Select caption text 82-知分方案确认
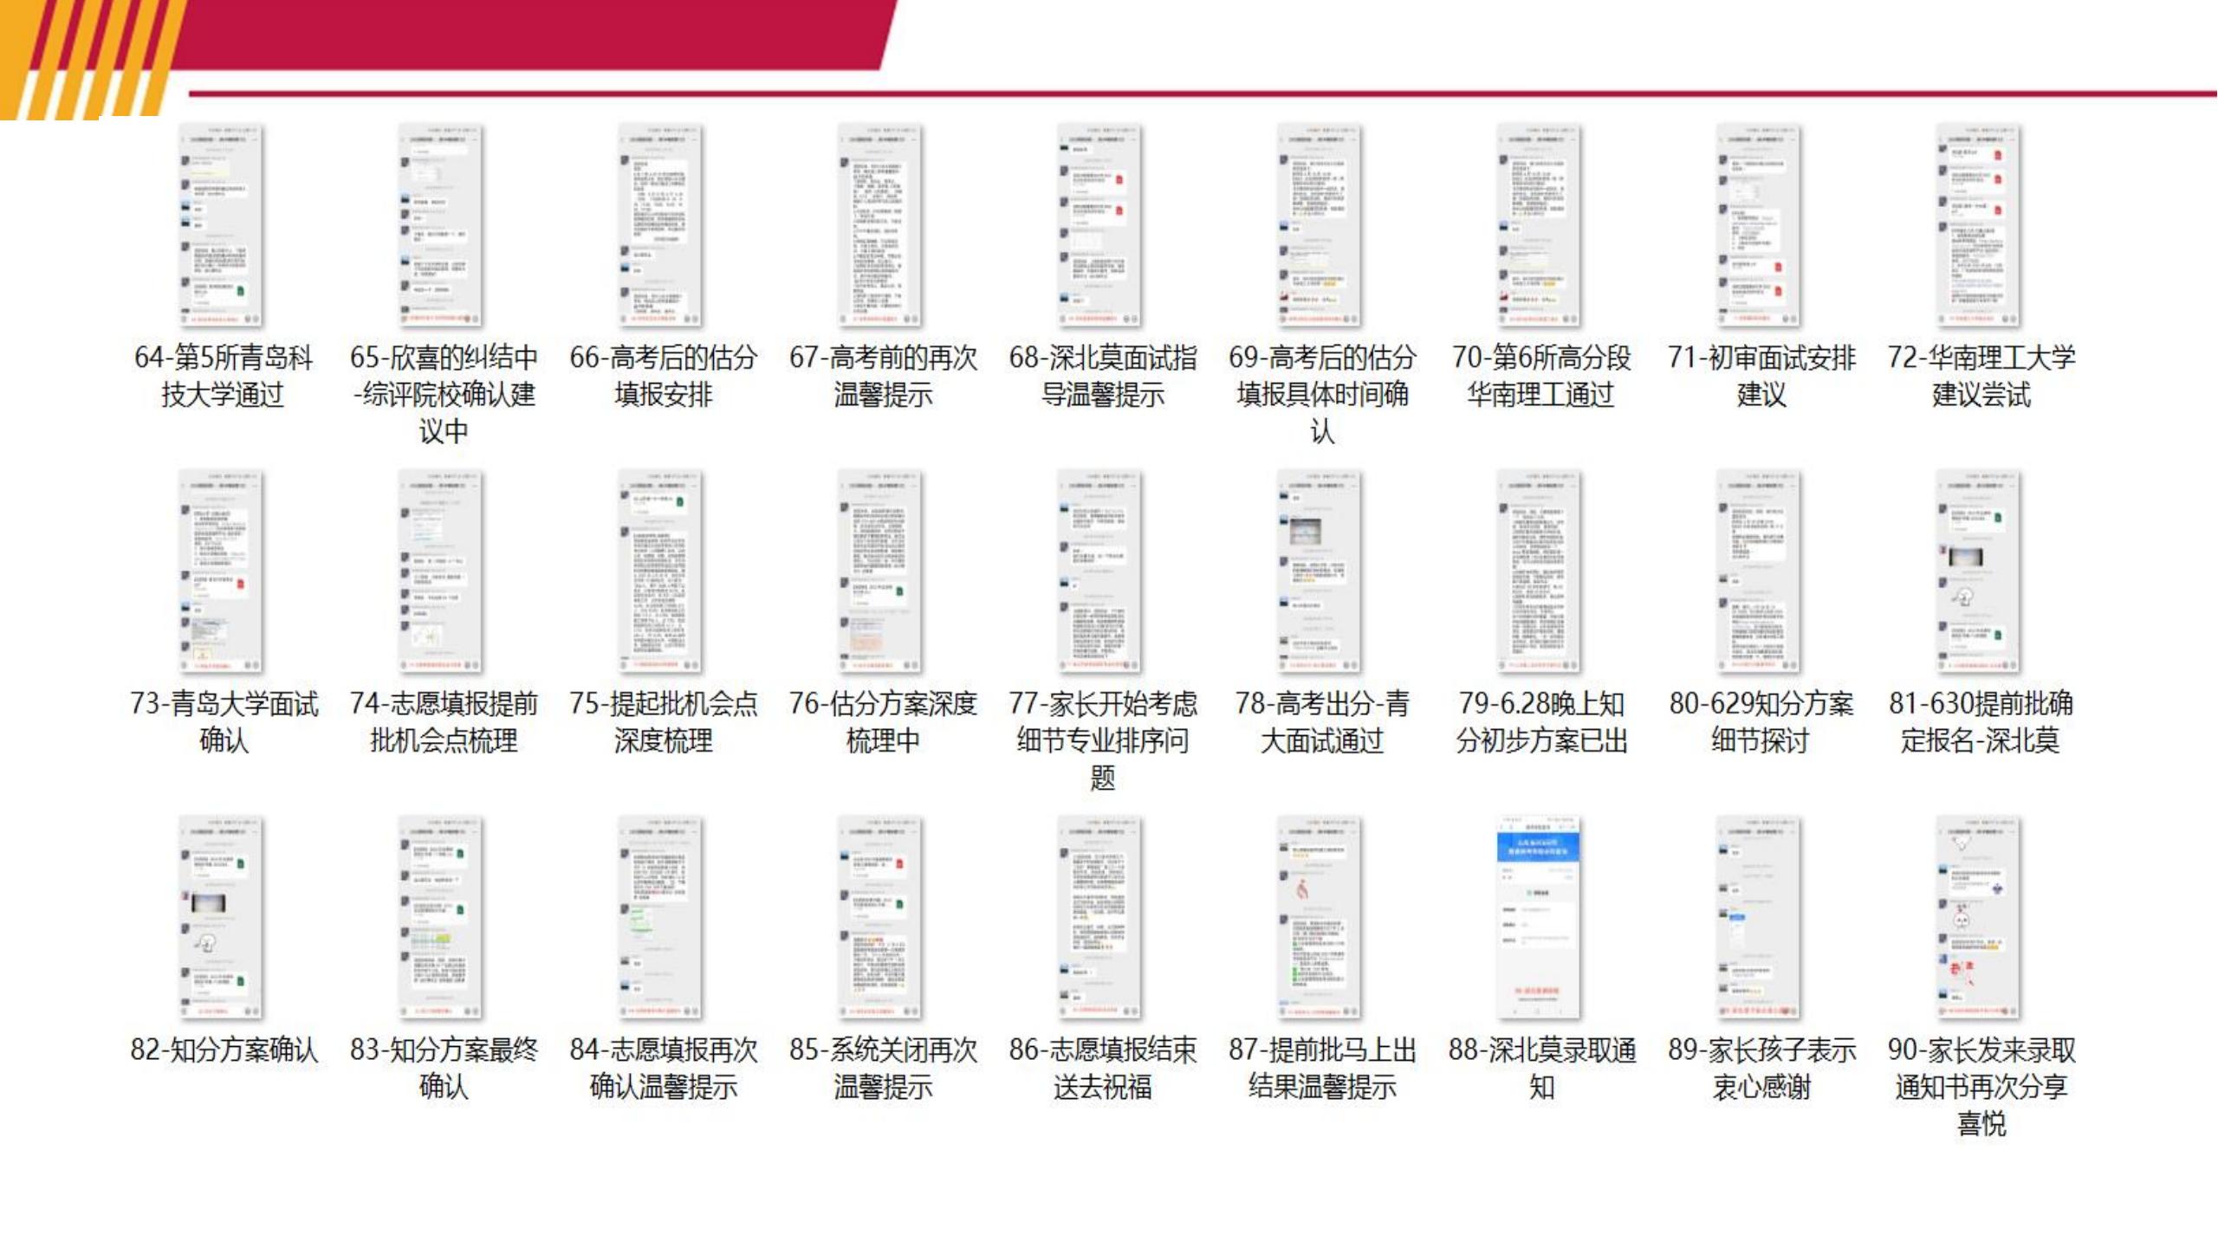This screenshot has width=2218, height=1247. [x=224, y=1050]
